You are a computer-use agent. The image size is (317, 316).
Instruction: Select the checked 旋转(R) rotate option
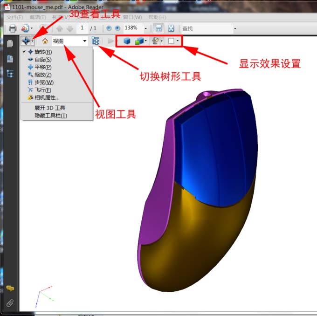point(42,52)
